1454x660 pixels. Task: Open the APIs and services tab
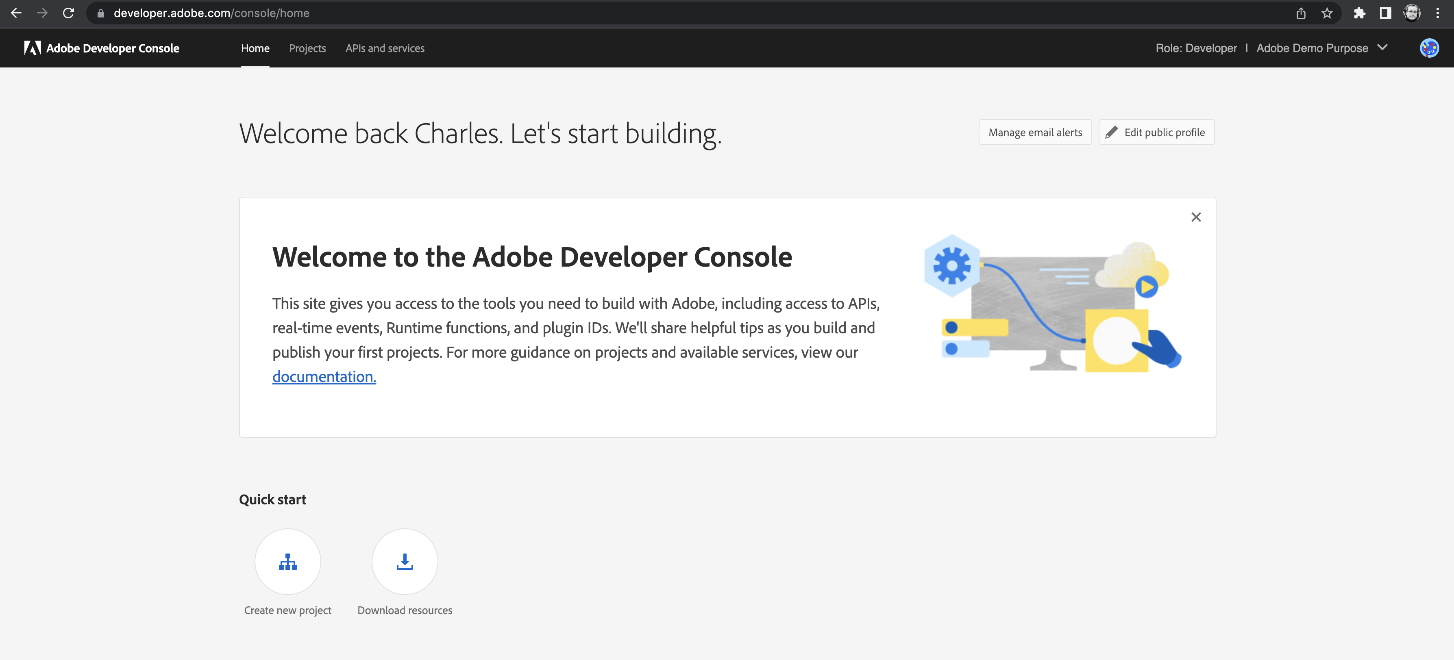click(384, 48)
